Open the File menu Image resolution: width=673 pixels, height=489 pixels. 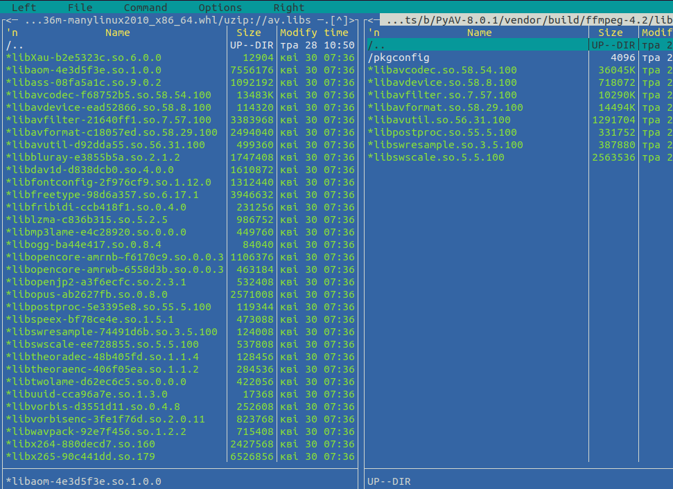pos(80,8)
